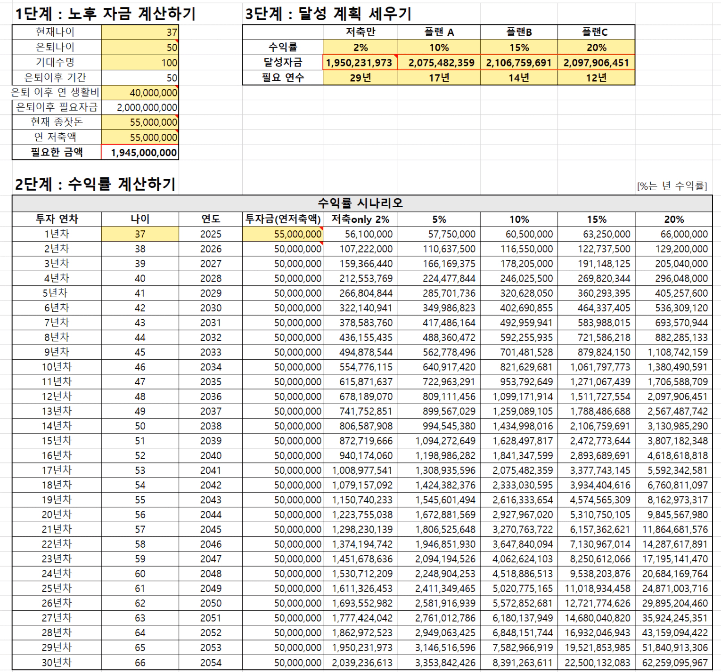Select the 2% rate cell under 저축만
The image size is (721, 672).
(360, 47)
